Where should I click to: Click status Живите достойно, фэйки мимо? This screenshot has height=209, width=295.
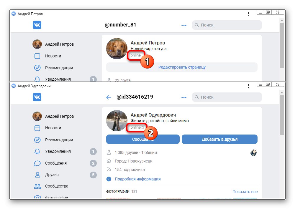160,121
